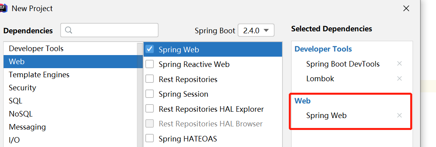
Task: Click the Rest Repositories label
Action: coord(188,80)
